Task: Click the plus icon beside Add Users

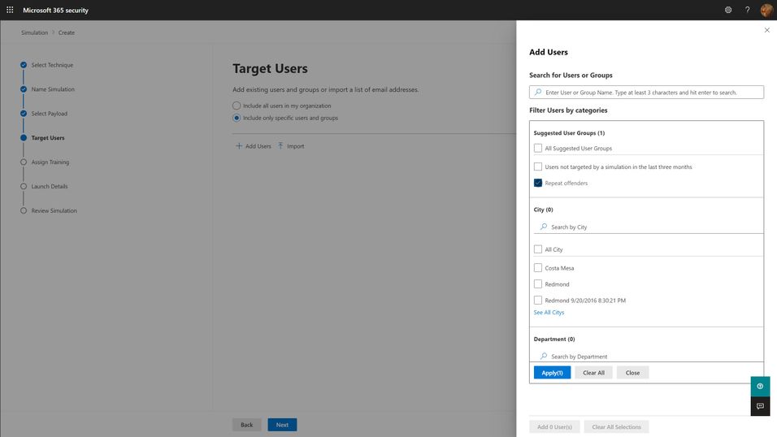Action: (x=239, y=145)
